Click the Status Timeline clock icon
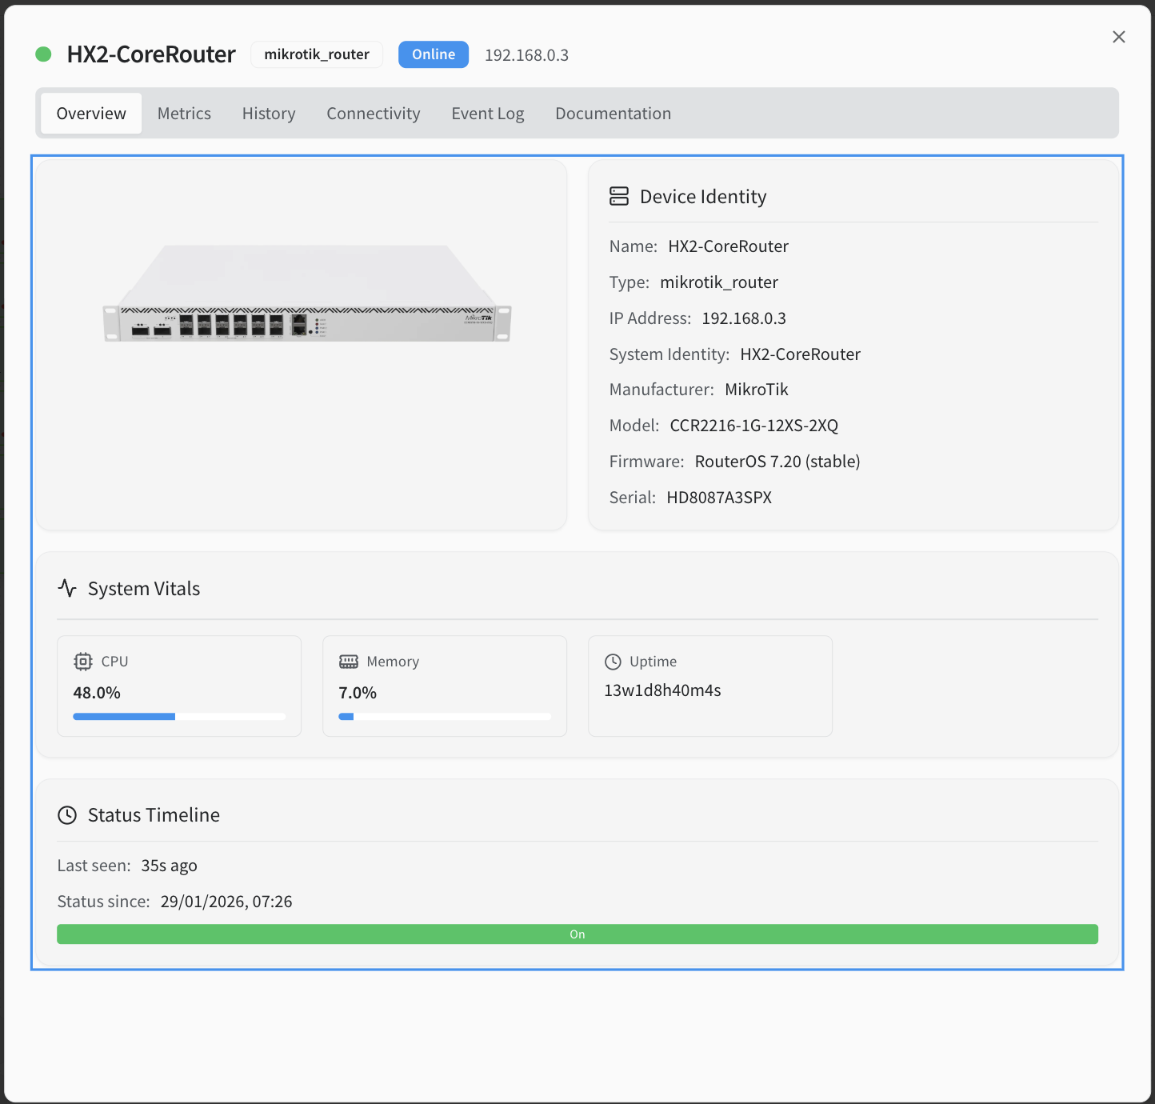 click(x=67, y=815)
